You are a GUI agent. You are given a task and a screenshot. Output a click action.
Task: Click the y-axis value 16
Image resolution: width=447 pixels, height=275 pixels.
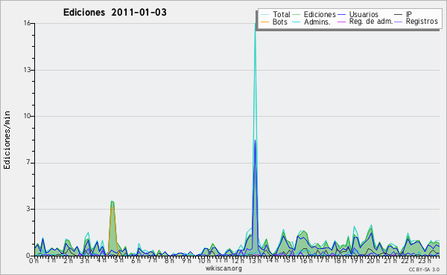[27, 23]
